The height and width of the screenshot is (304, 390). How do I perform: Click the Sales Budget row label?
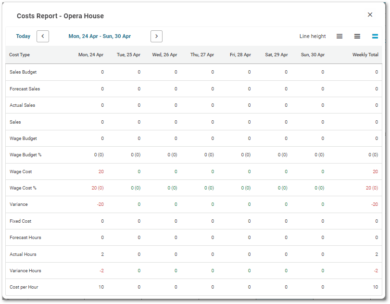[x=23, y=72]
